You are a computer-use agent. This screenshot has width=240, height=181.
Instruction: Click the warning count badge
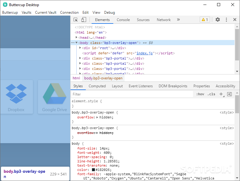tap(205, 20)
